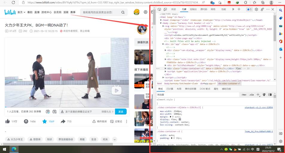
Task: Toggle device emulation icon in DevTools toolbar
Action: coord(165,9)
